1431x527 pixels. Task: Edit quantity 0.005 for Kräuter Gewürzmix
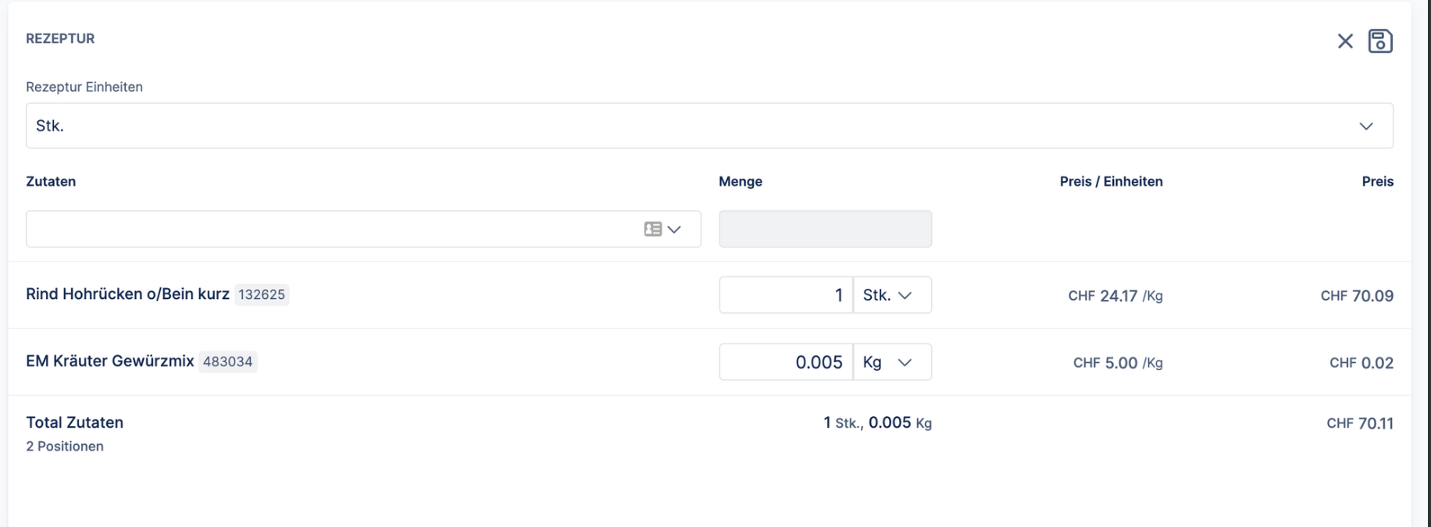pyautogui.click(x=785, y=362)
